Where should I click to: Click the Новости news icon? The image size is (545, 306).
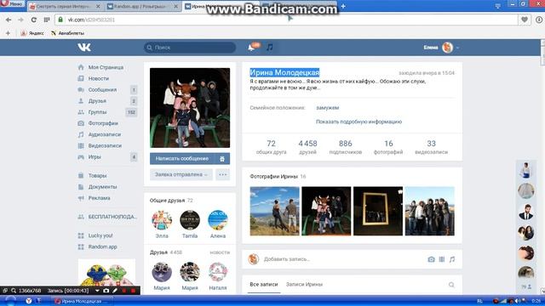coord(81,78)
